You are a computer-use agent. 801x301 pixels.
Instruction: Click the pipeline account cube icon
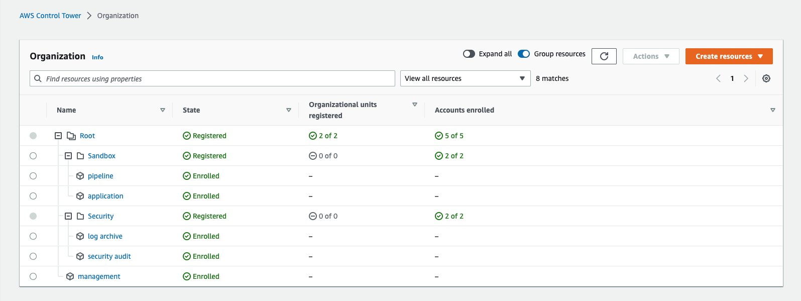[80, 176]
